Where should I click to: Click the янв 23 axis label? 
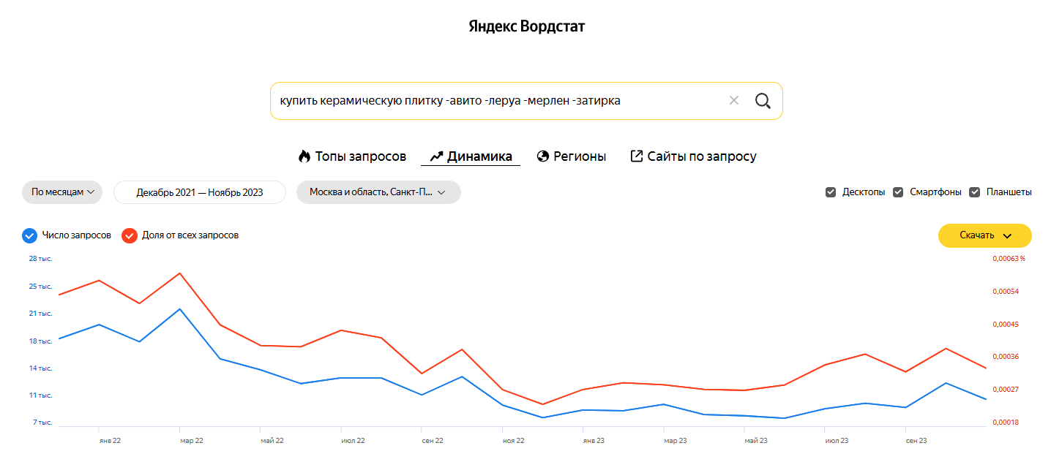tap(594, 441)
